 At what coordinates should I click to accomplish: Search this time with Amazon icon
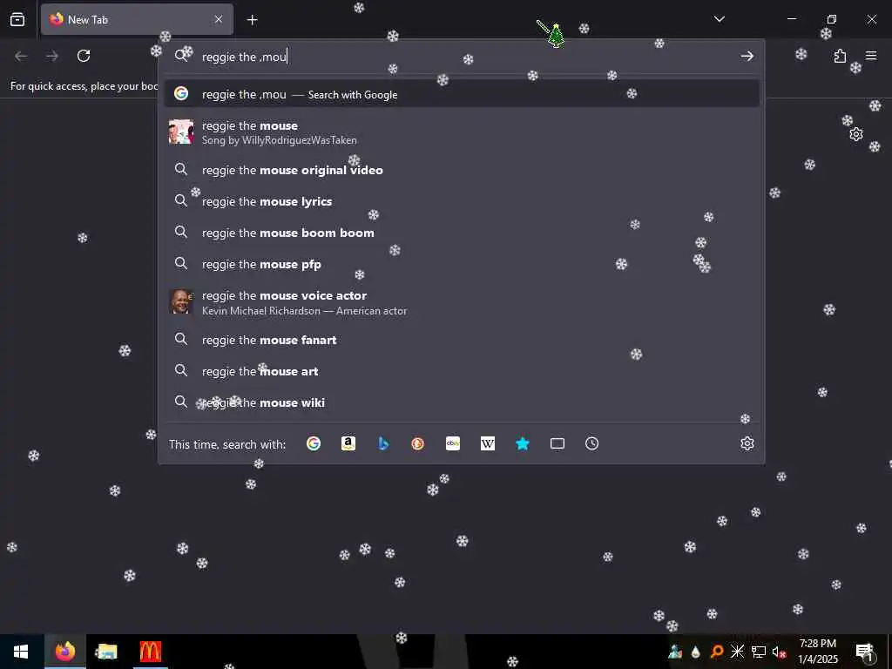click(x=348, y=443)
